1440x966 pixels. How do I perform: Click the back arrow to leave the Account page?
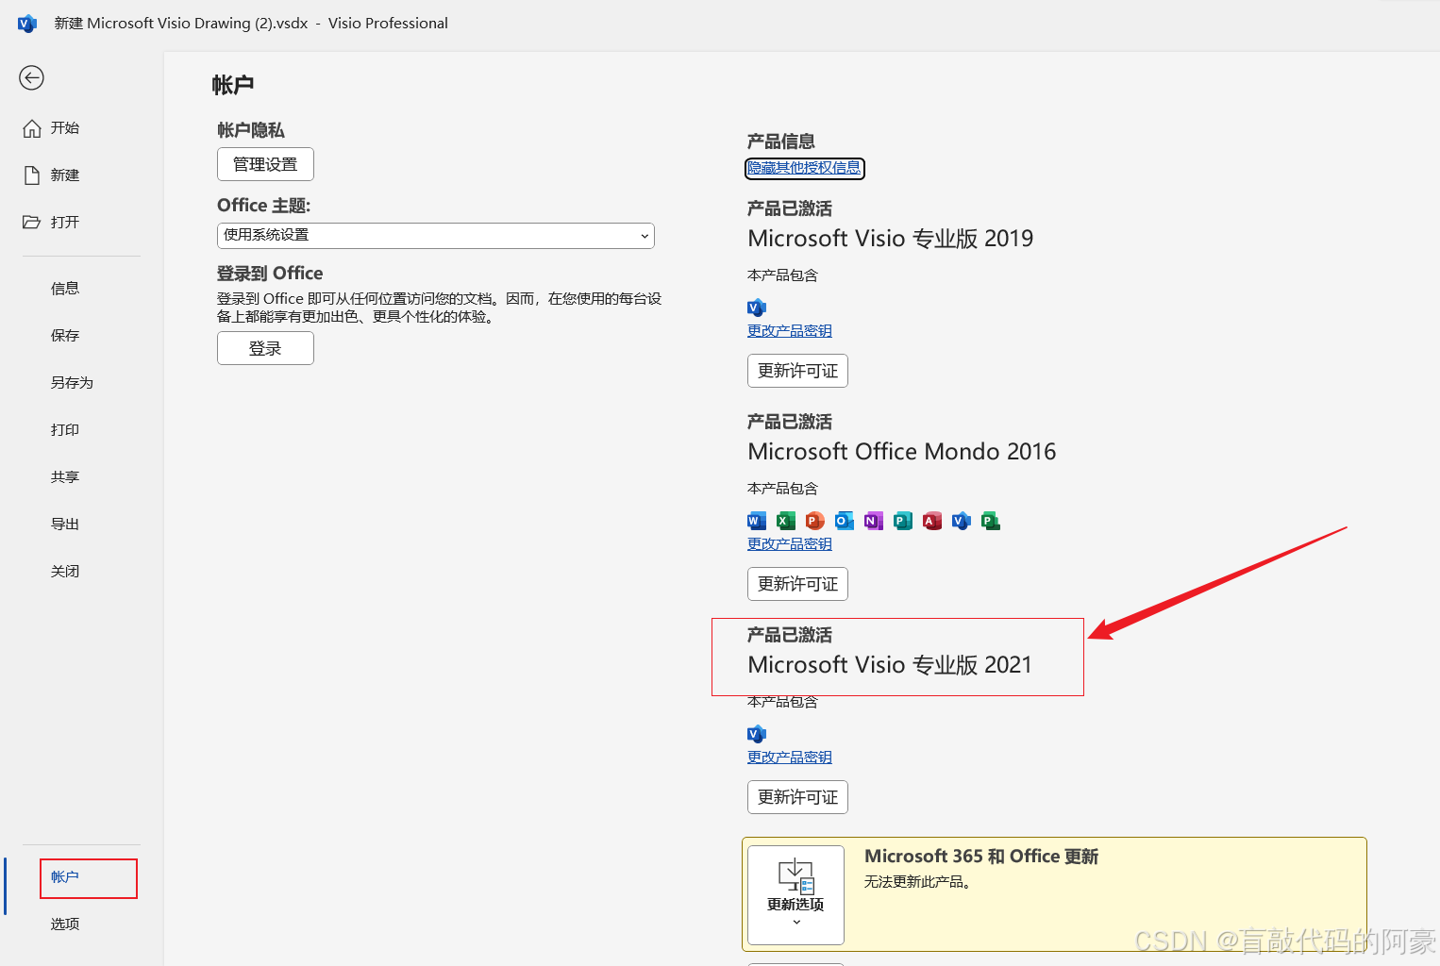31,78
